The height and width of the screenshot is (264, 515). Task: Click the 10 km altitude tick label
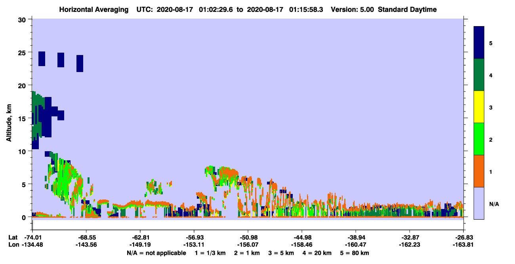23,151
